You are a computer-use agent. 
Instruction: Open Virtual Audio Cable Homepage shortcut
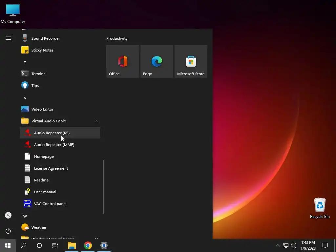(x=60, y=157)
